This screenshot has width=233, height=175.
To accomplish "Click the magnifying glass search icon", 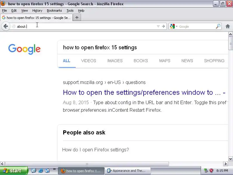I will (x=218, y=26).
